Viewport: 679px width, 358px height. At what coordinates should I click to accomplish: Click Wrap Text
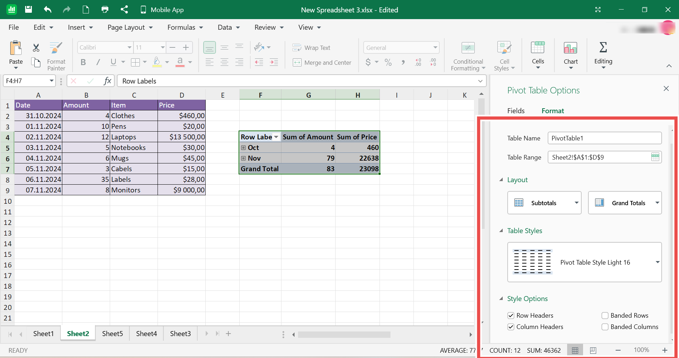[312, 47]
